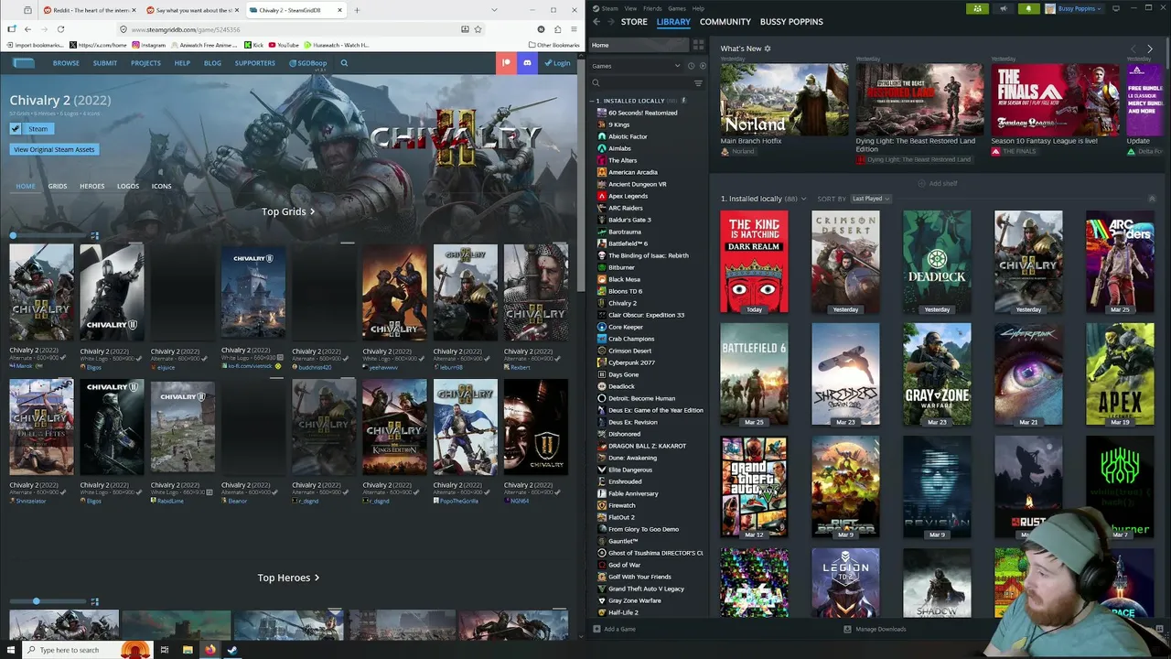Click View Original Steam Assets button
Viewport: 1171px width, 659px height.
[x=54, y=149]
